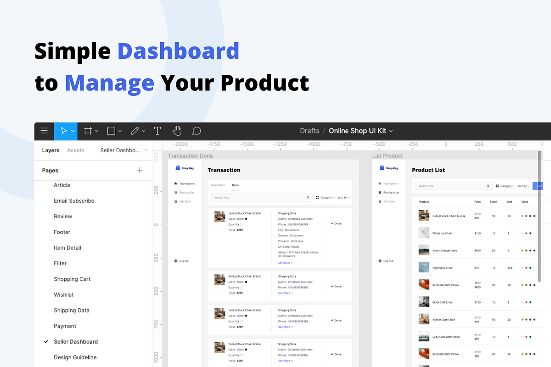Viewport: 551px width, 367px height.
Task: Click purple color dot in Yellow Cute Chair row
Action: click(x=534, y=320)
